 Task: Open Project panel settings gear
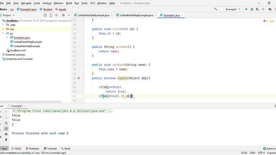click(63, 15)
